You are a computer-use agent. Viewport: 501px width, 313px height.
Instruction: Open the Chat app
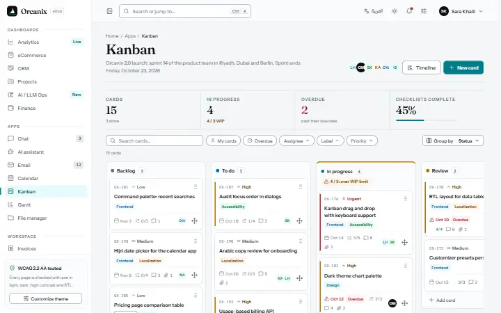pos(46,138)
